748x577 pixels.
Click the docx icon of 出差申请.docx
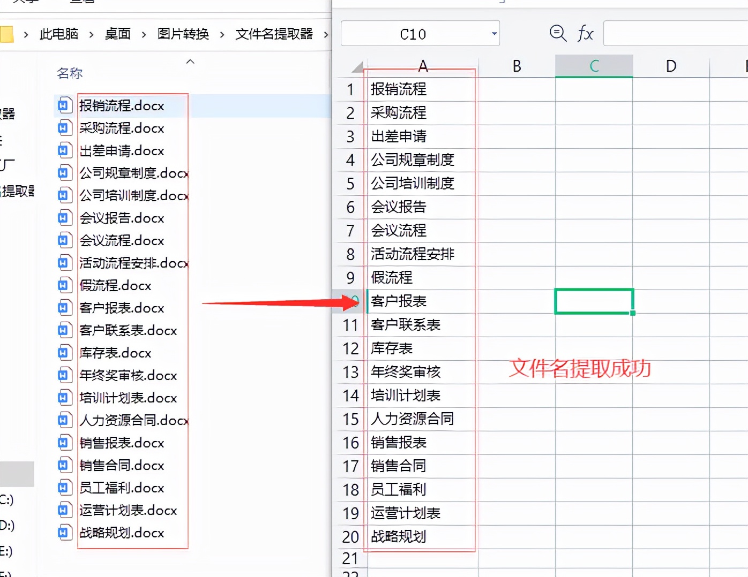pos(64,150)
